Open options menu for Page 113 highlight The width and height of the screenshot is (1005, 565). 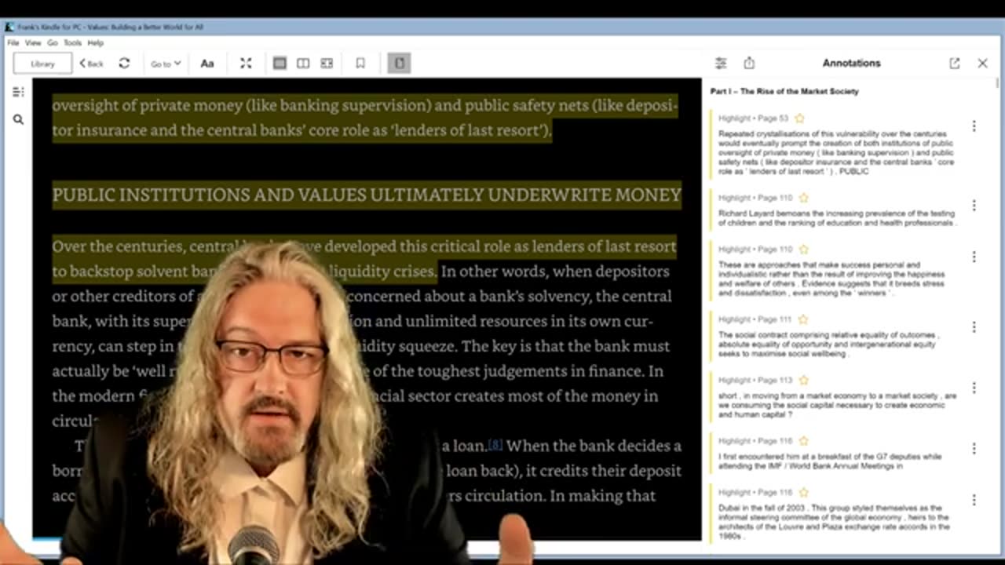click(x=974, y=388)
